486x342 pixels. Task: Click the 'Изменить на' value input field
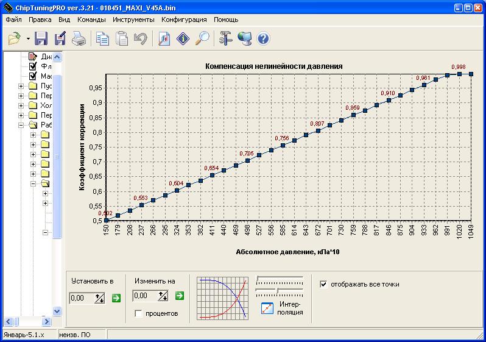(144, 296)
